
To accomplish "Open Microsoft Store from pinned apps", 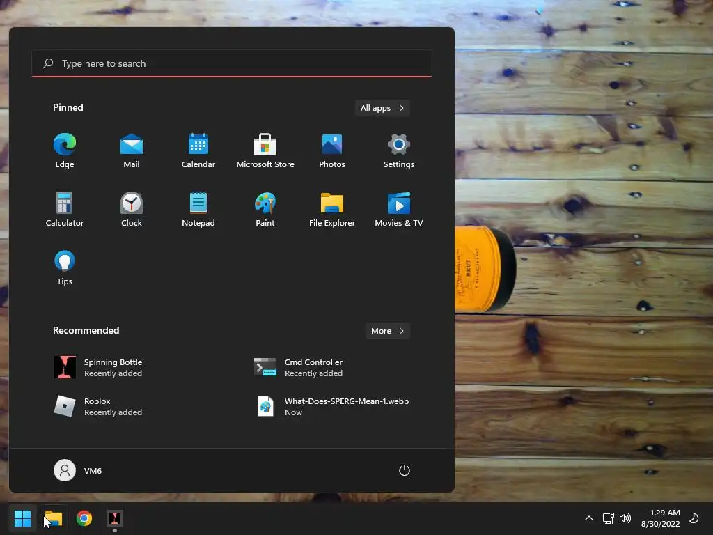I will (x=265, y=151).
